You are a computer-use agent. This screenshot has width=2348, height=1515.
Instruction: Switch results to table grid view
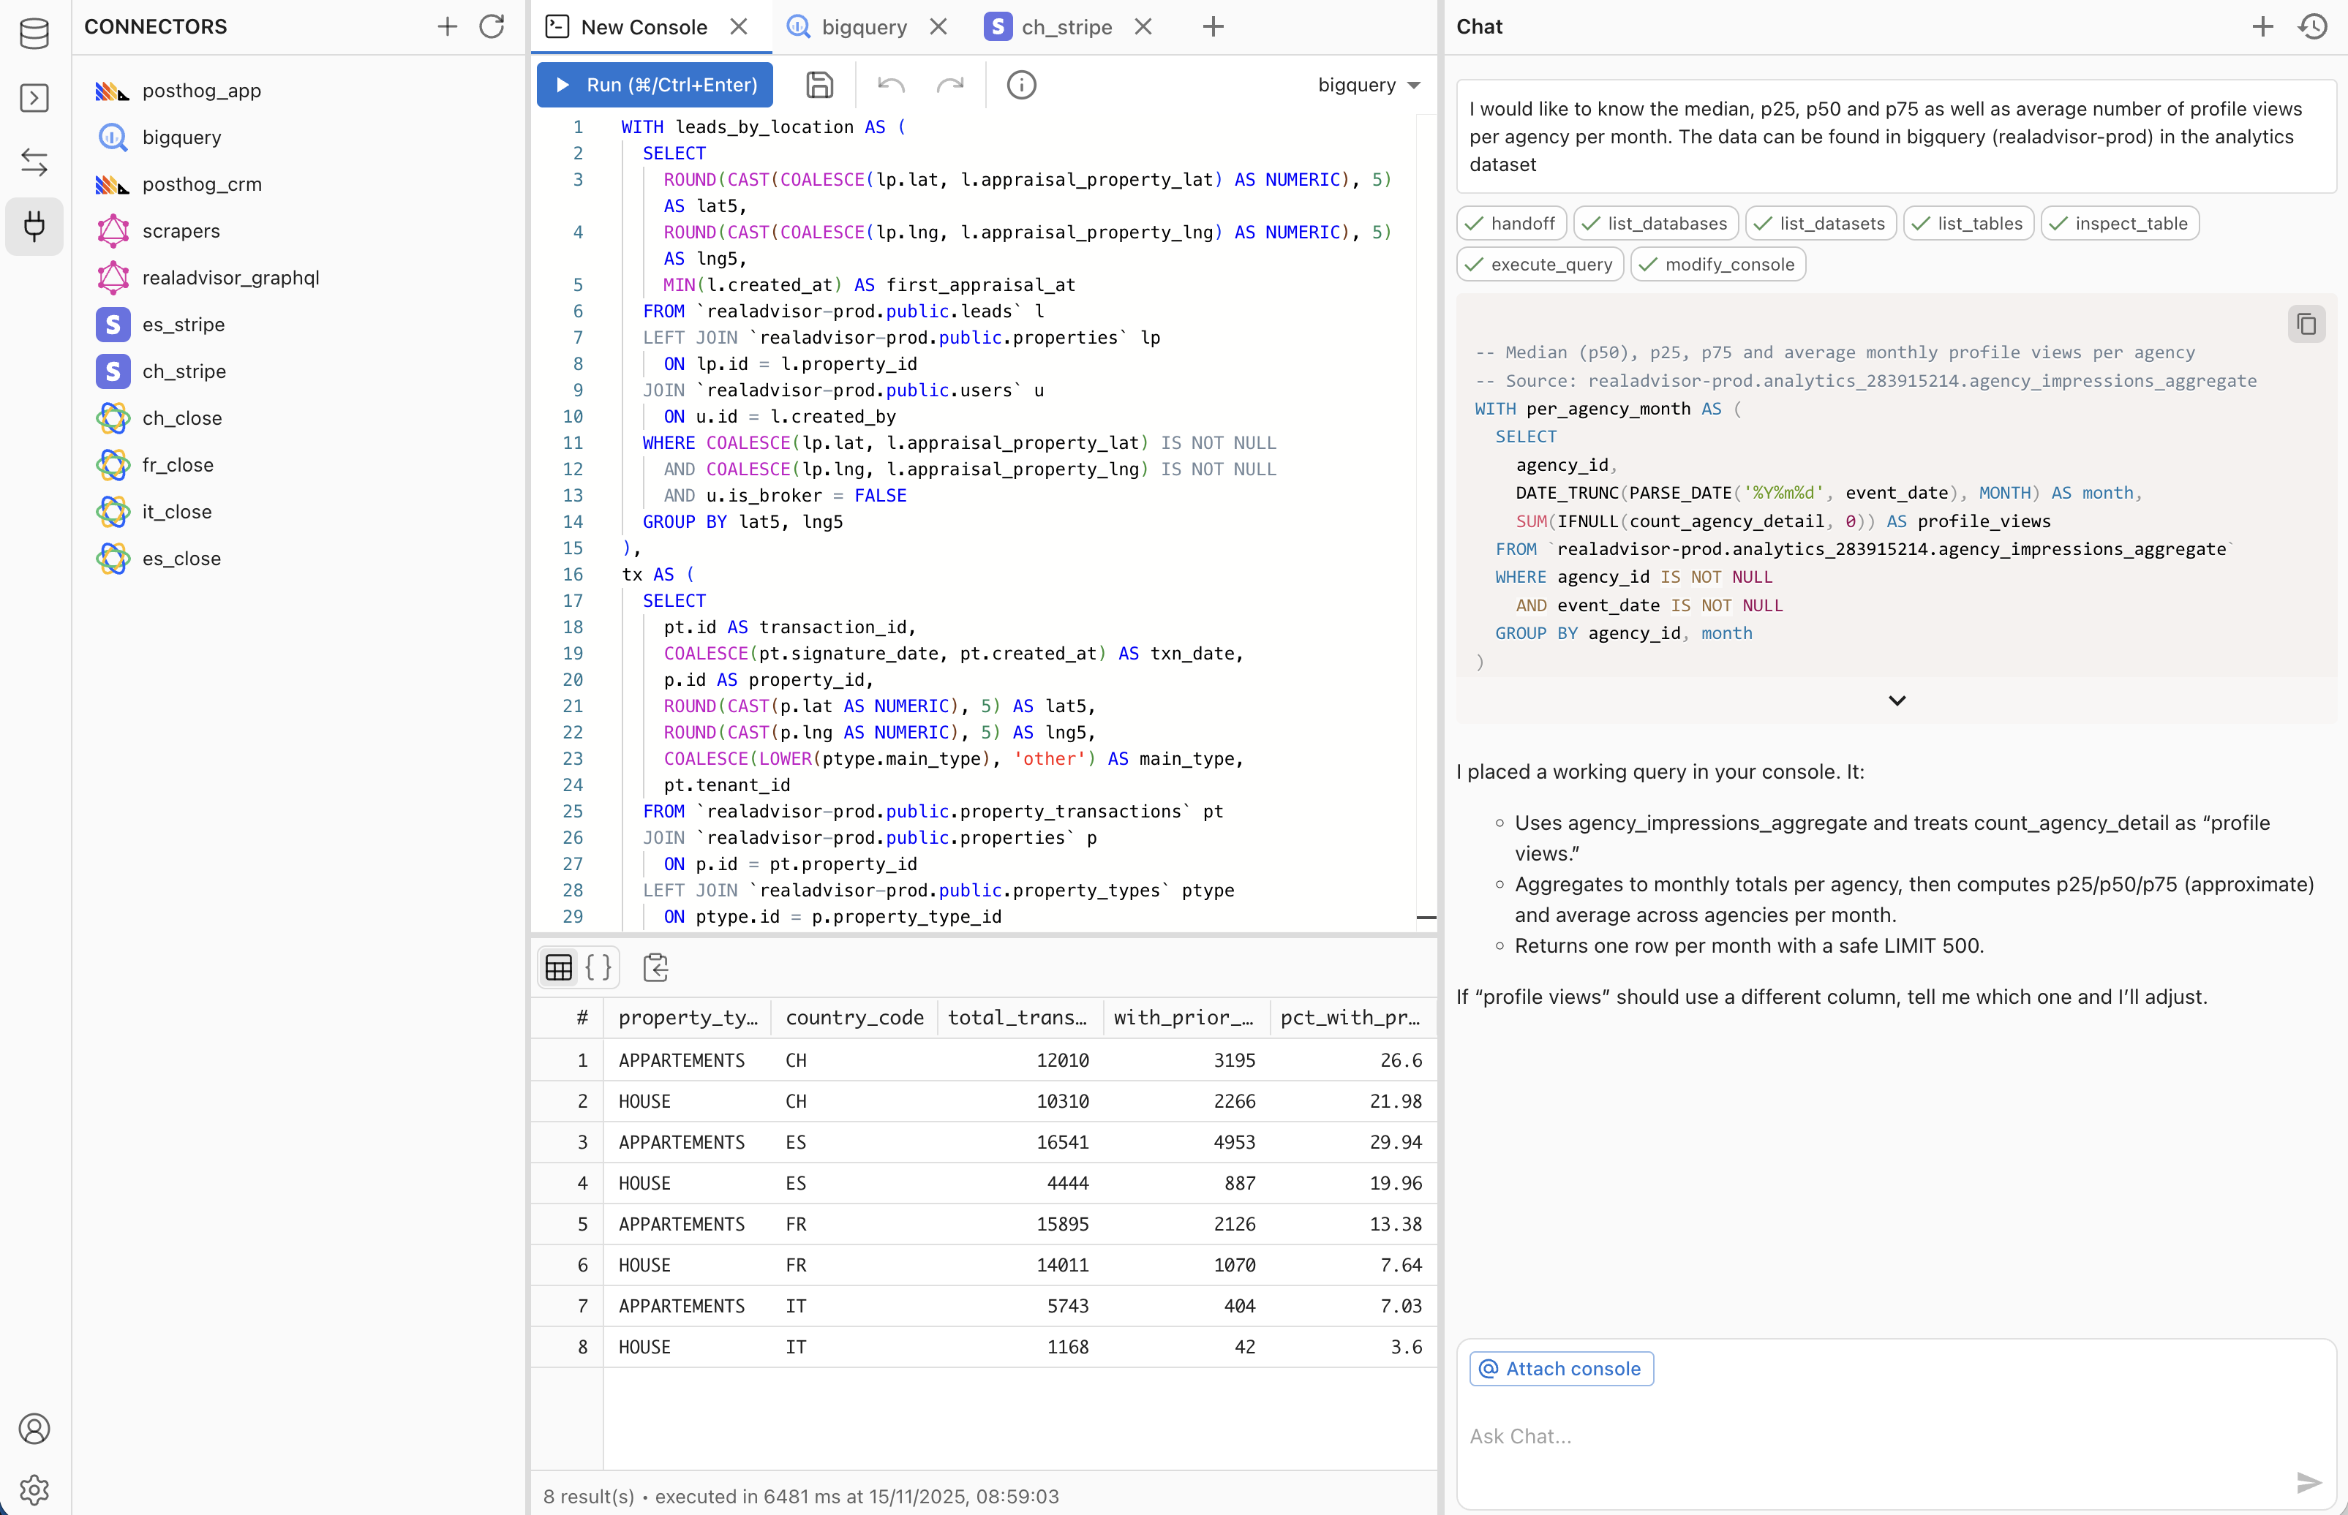pyautogui.click(x=559, y=967)
